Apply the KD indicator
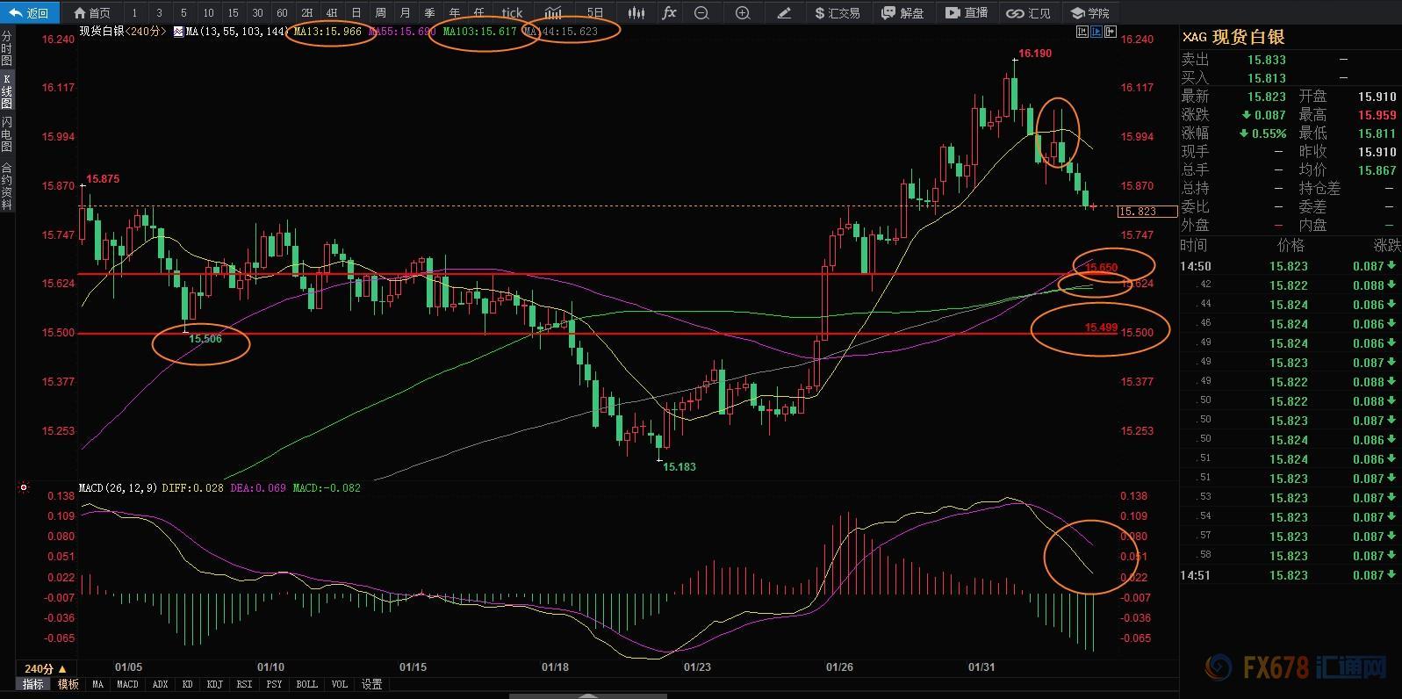Image resolution: width=1402 pixels, height=699 pixels. point(187,684)
